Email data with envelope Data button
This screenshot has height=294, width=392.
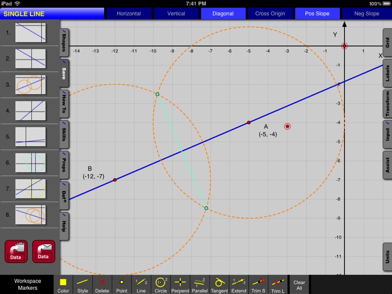point(43,252)
